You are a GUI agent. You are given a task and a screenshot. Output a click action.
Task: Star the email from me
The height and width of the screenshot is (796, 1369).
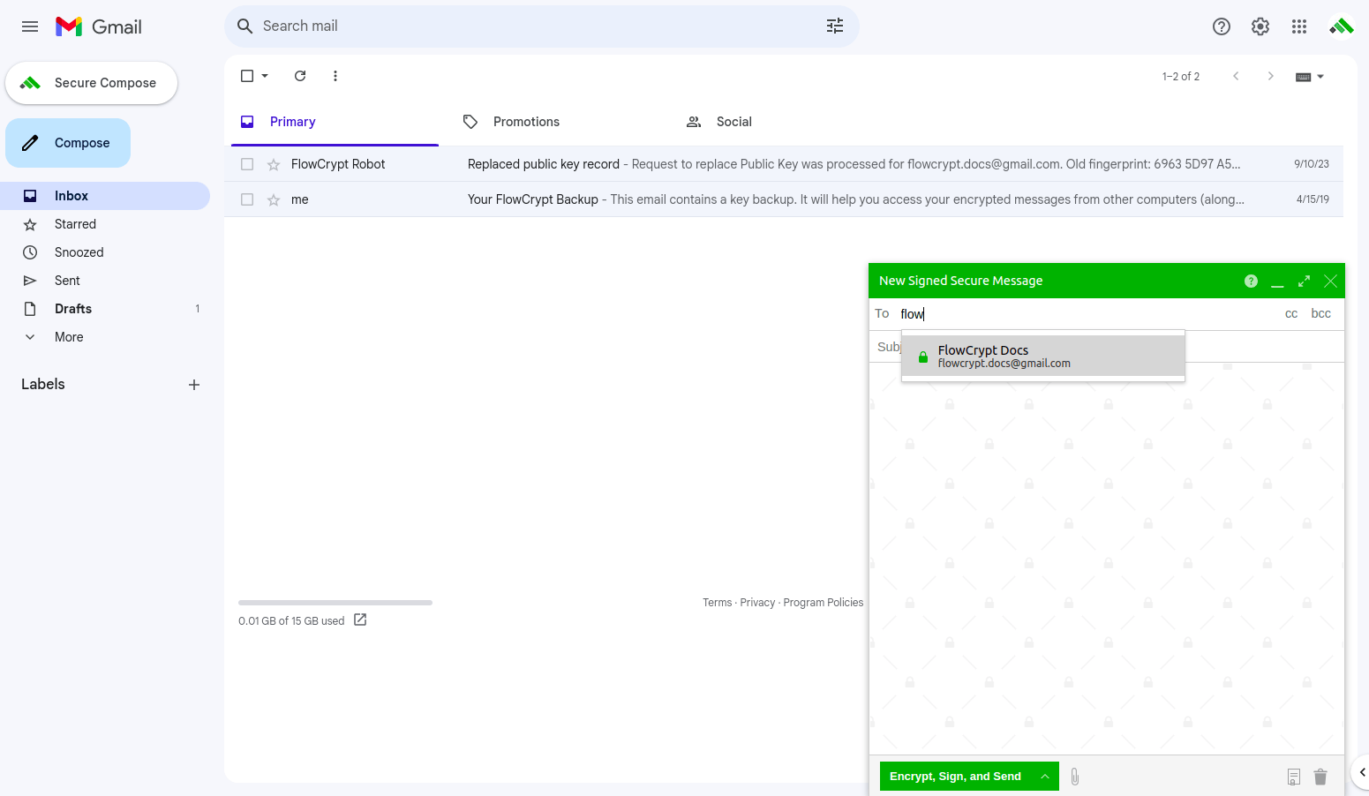point(274,200)
